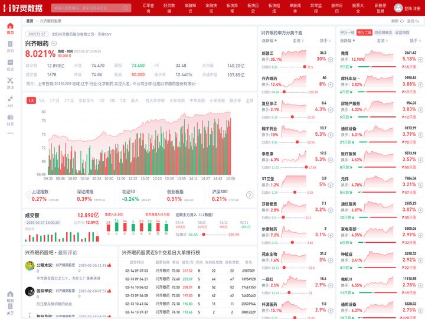Image resolution: width=425 pixels, height=319 pixels.
Task: Like the 公眼木说 comment thumbs-up
Action: point(109,265)
